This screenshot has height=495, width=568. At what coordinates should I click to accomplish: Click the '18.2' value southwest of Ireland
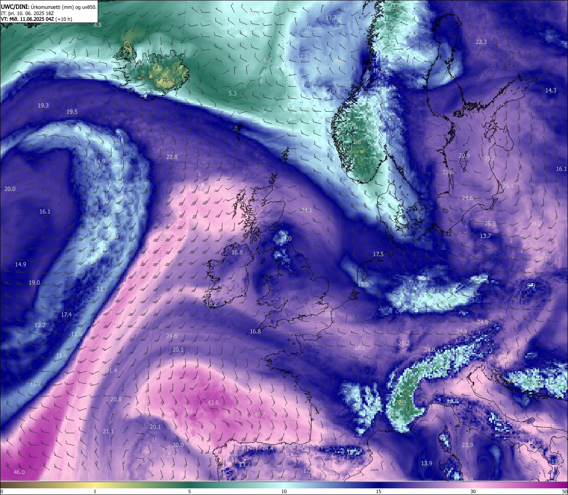tap(211, 304)
